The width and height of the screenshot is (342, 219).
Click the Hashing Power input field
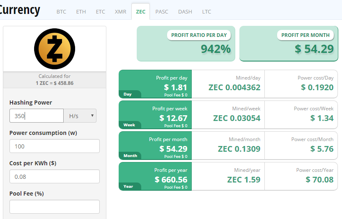[37, 116]
